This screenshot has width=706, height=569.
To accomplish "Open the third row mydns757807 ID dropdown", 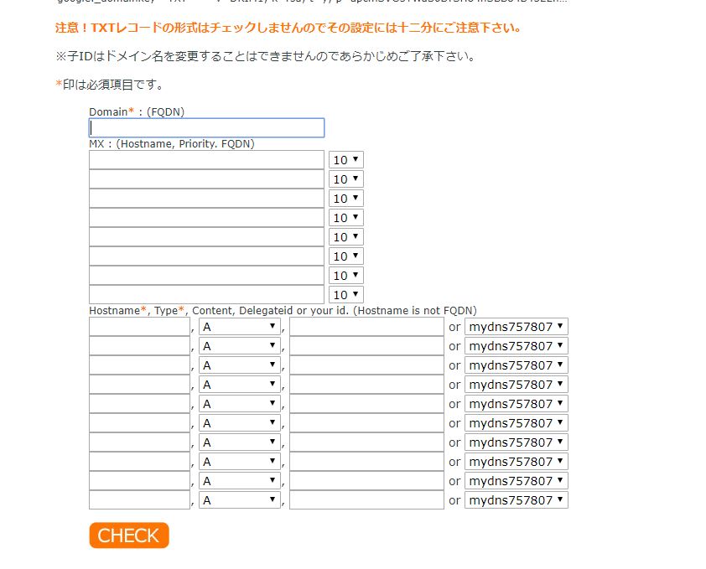I will point(516,365).
